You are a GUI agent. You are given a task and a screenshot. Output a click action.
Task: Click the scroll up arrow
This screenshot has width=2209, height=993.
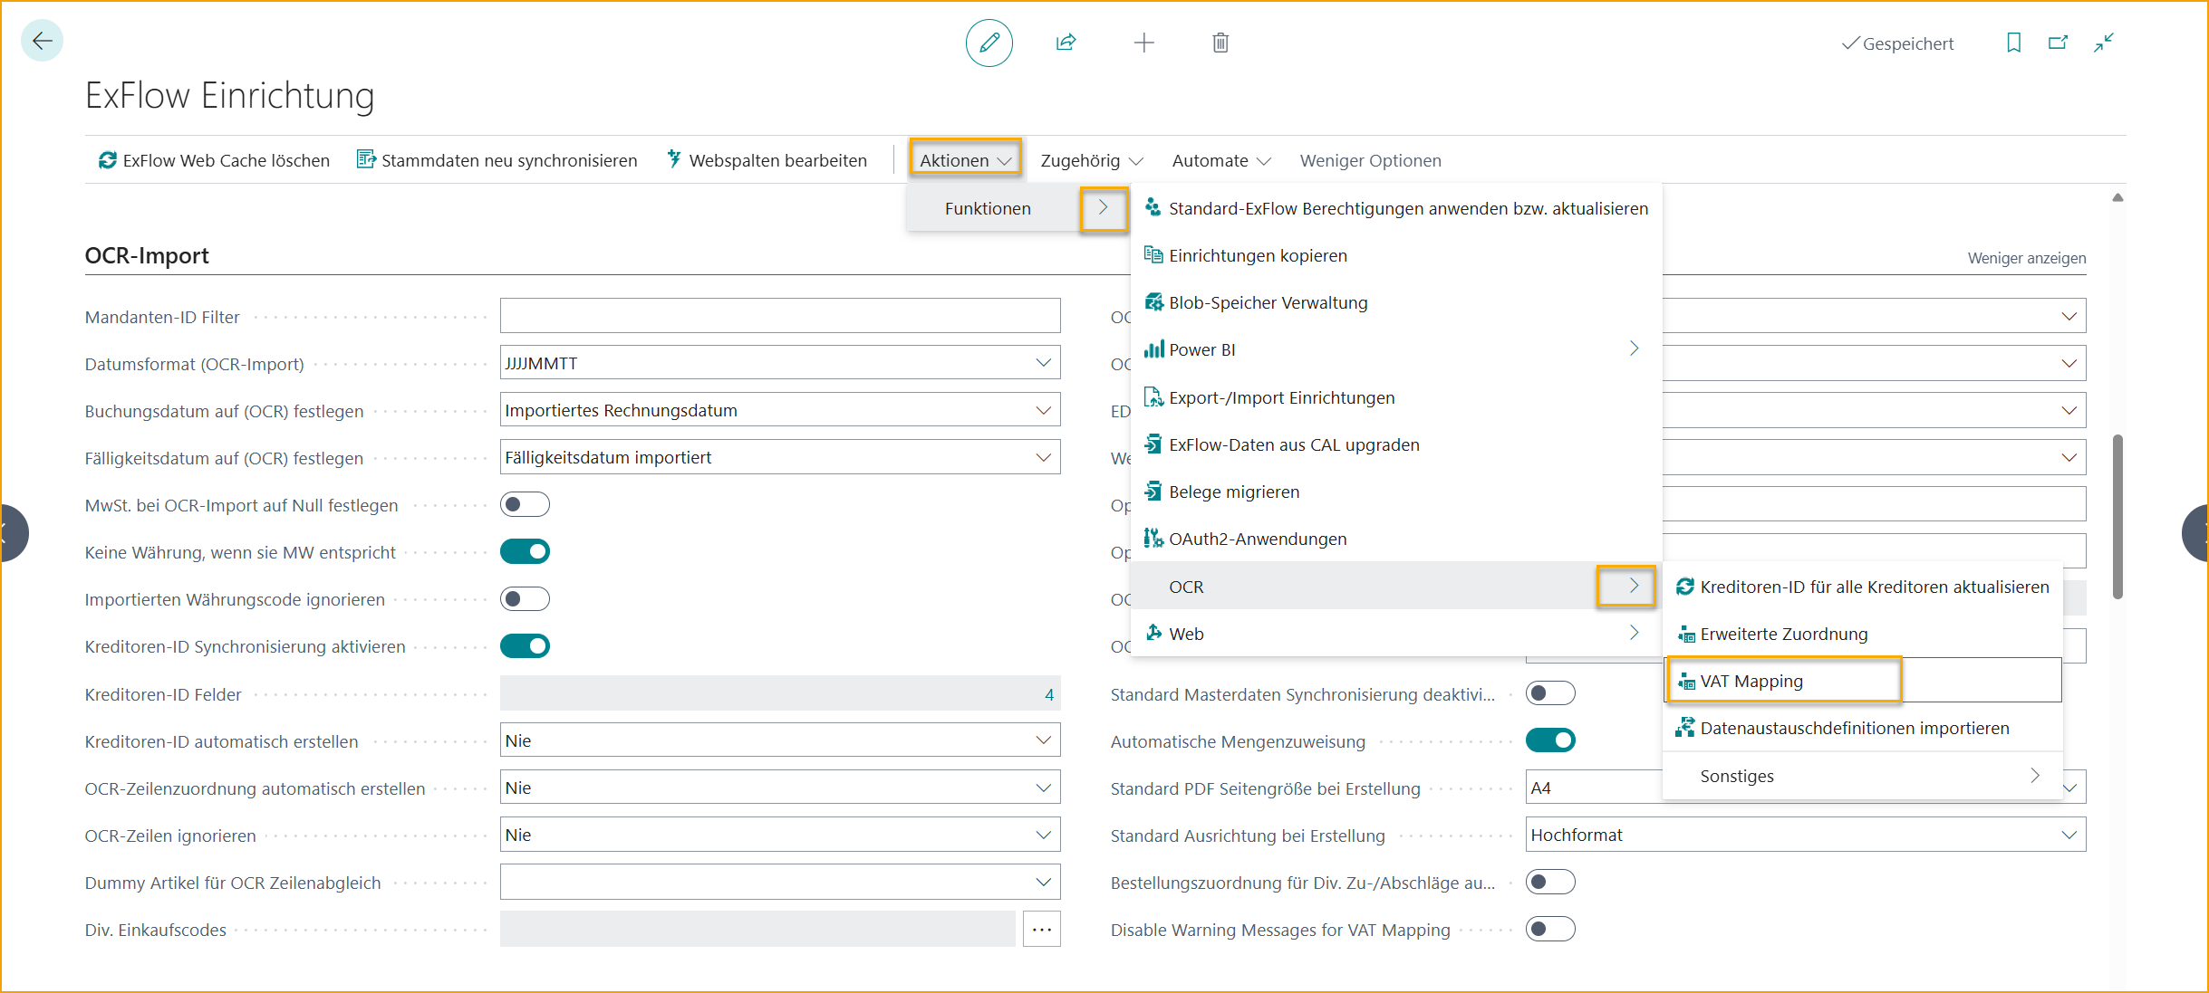point(2117,197)
